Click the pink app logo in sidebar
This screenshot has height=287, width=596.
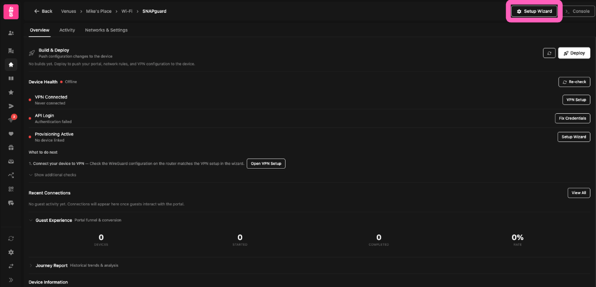point(11,12)
